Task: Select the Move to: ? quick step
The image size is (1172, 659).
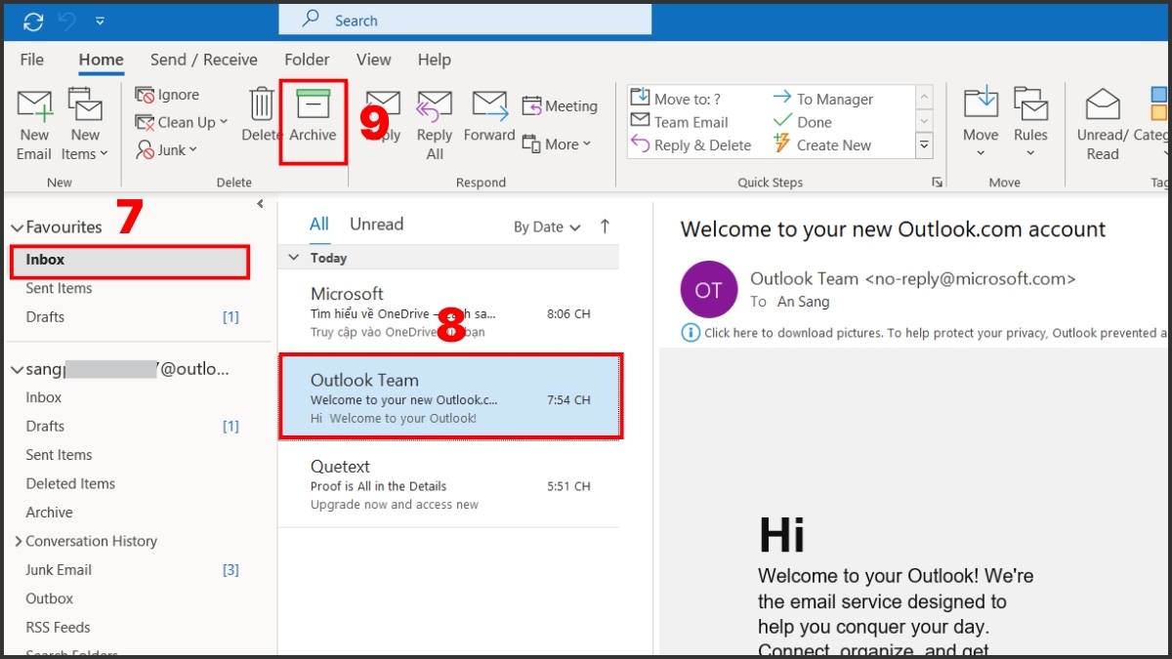Action: [676, 99]
